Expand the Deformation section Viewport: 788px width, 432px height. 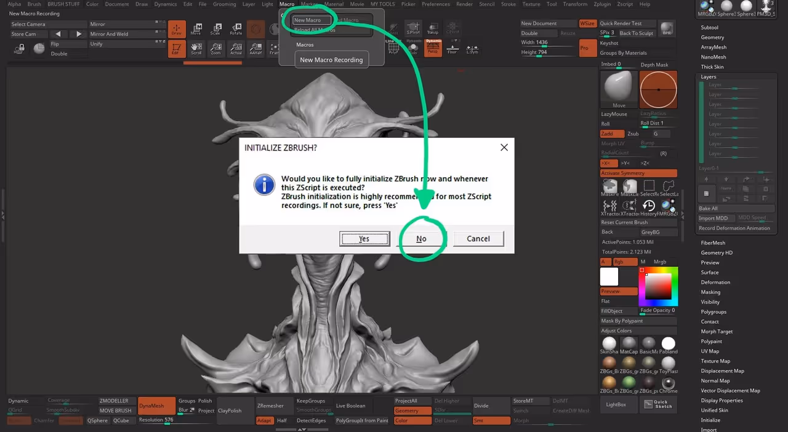(x=715, y=282)
